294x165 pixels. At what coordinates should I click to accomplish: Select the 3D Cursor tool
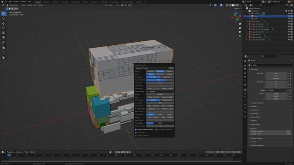4,18
